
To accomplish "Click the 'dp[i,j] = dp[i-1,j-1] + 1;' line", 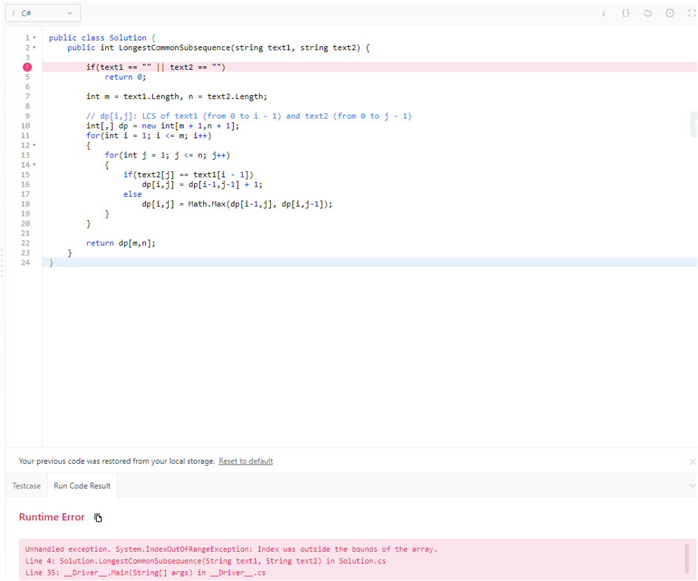I will [x=202, y=185].
